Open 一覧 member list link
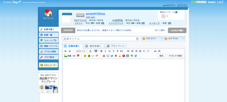 [x=175, y=12]
